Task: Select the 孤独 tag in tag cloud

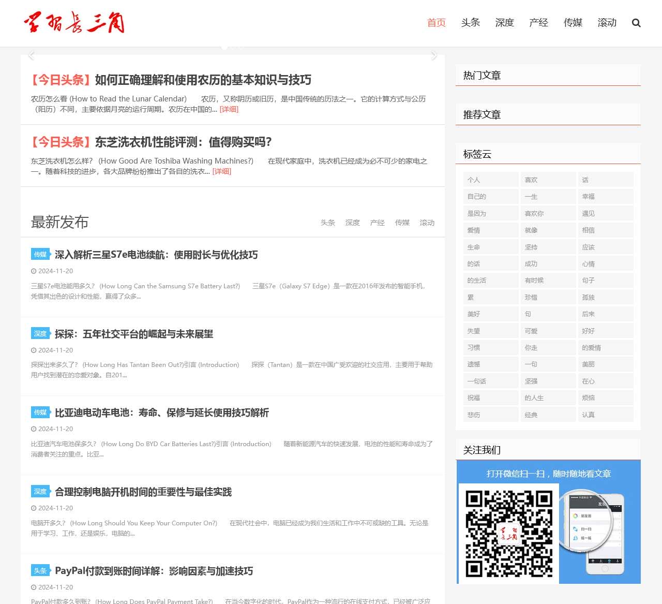Action: point(606,297)
